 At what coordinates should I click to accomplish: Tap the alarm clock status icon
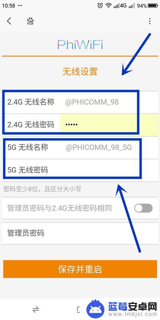(x=100, y=6)
